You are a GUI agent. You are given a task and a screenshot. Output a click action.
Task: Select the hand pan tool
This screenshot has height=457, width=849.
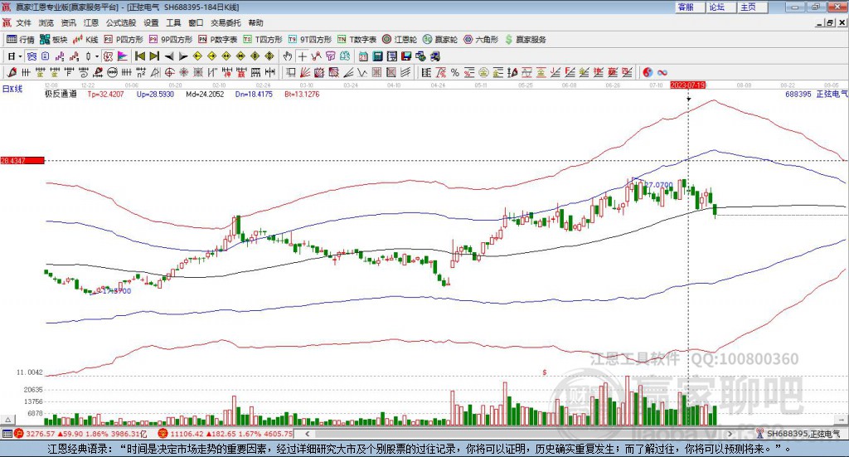click(288, 56)
